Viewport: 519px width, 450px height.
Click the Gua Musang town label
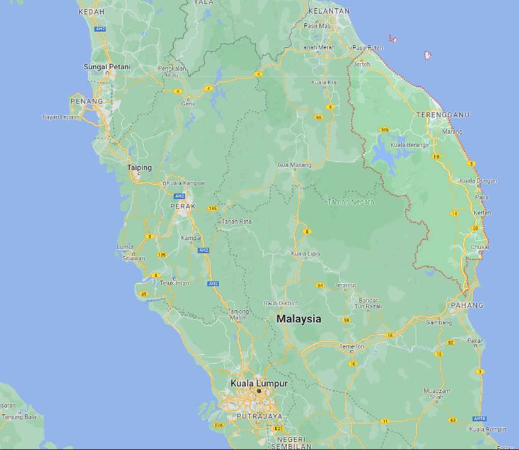pyautogui.click(x=295, y=165)
